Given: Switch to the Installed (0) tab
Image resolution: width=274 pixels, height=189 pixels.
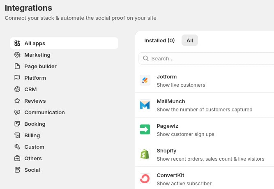Looking at the screenshot, I should 159,40.
